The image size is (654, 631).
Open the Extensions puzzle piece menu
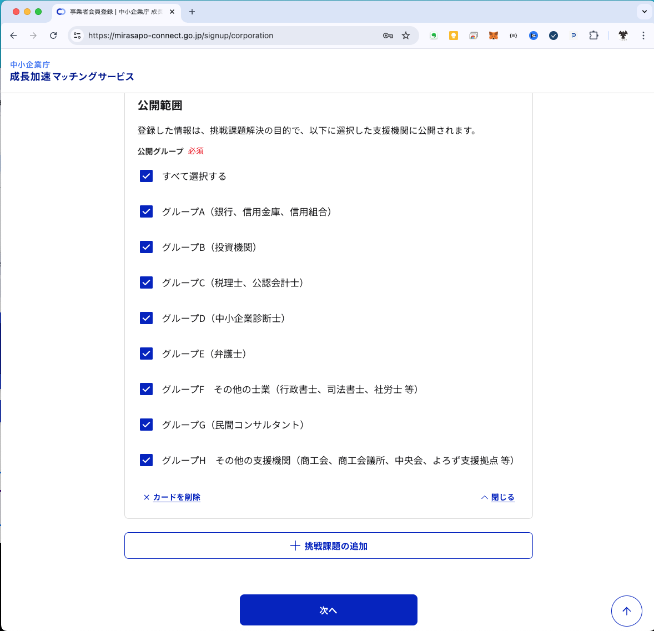(x=593, y=36)
